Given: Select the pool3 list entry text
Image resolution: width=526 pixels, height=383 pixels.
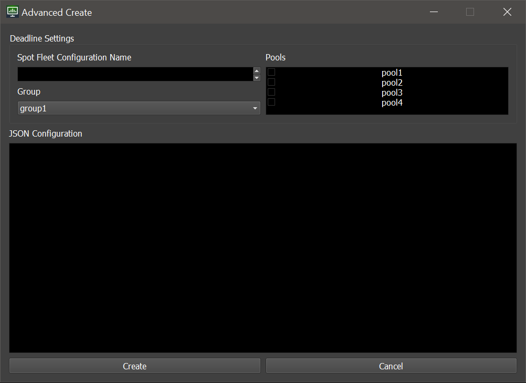Looking at the screenshot, I should point(392,92).
